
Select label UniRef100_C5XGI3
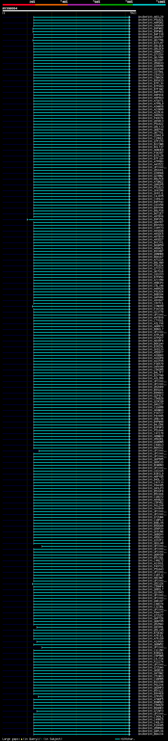(x=151, y=75)
